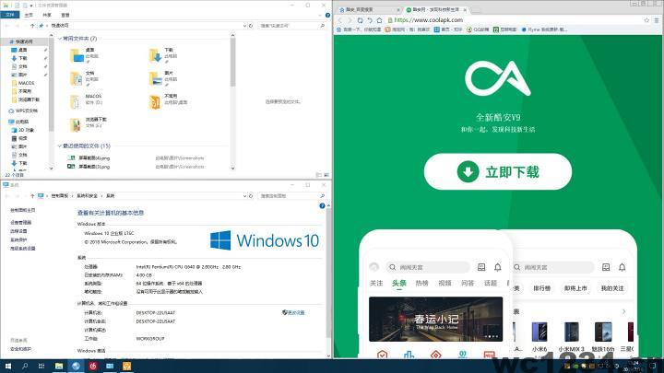Open the QQ邮箱 bookmark in browser

click(x=478, y=29)
